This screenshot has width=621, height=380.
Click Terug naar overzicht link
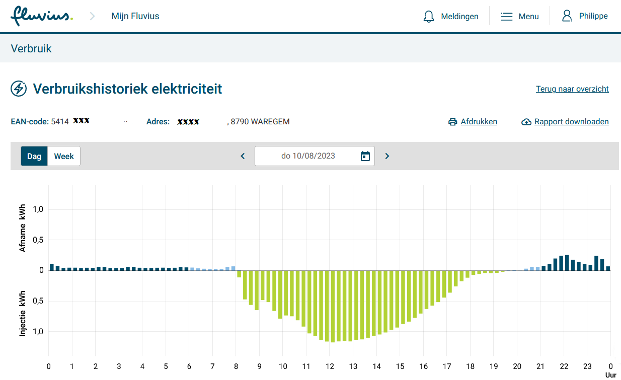pos(572,89)
